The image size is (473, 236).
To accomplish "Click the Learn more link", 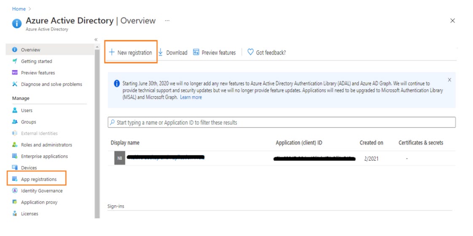I will coord(191,97).
